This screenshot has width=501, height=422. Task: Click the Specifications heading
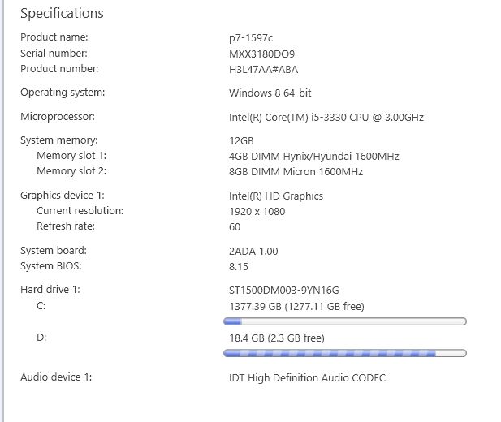tap(62, 13)
